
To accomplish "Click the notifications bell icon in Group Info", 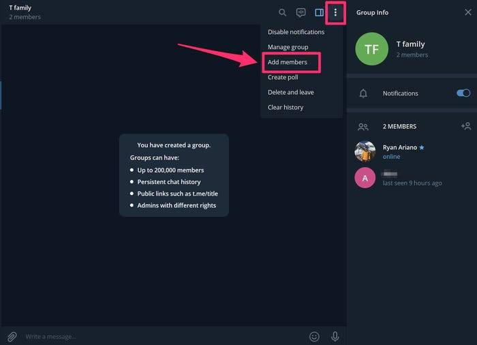I will [363, 93].
